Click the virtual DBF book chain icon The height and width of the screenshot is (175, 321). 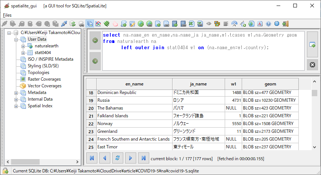pos(183,24)
